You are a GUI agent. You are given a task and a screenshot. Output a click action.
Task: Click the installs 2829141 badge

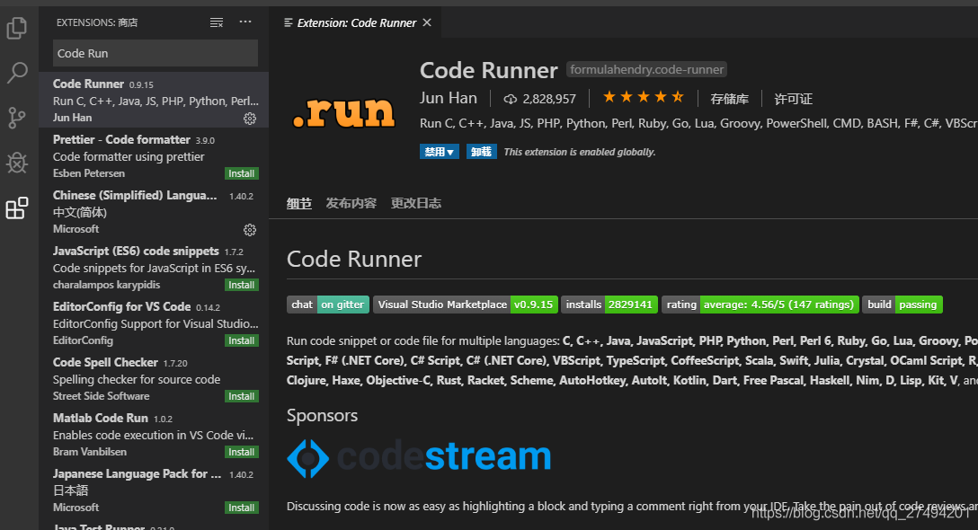(x=609, y=305)
